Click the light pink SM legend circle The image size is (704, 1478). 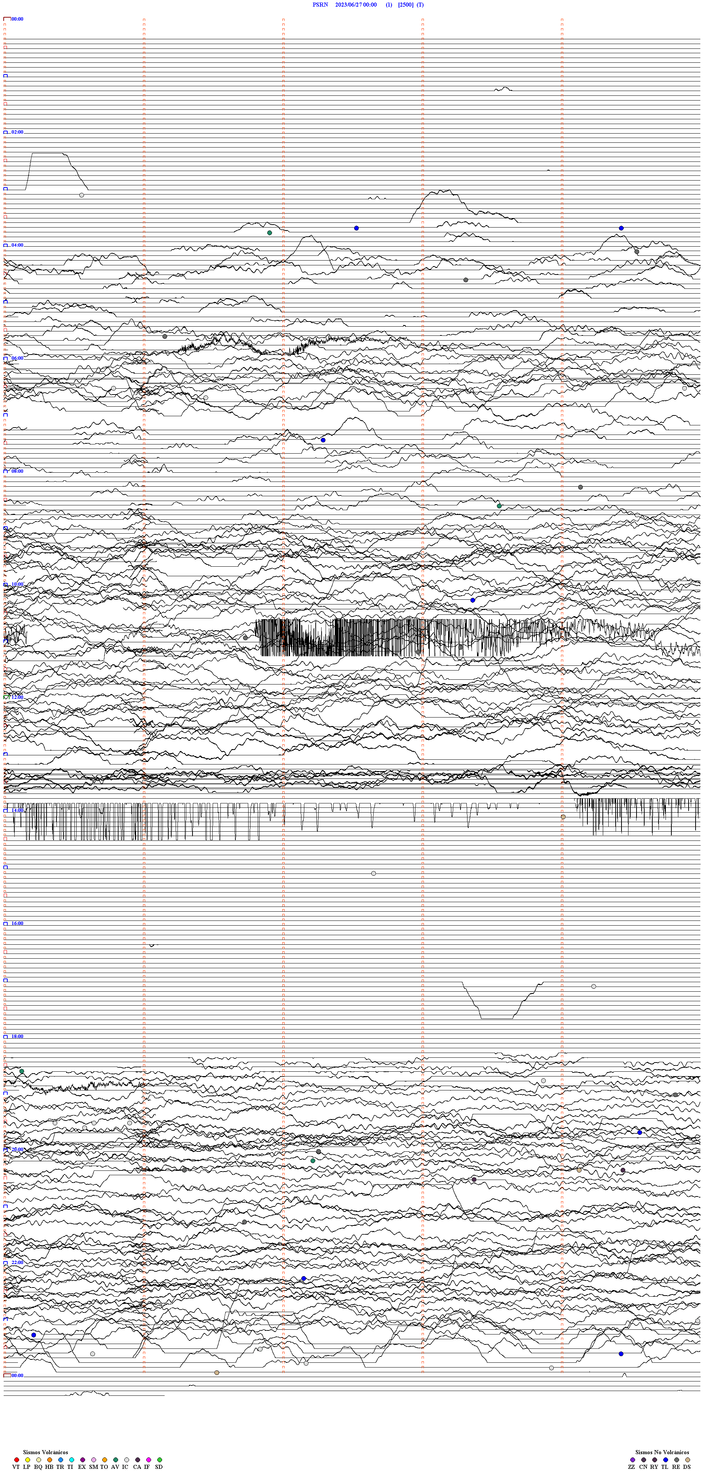[93, 1460]
